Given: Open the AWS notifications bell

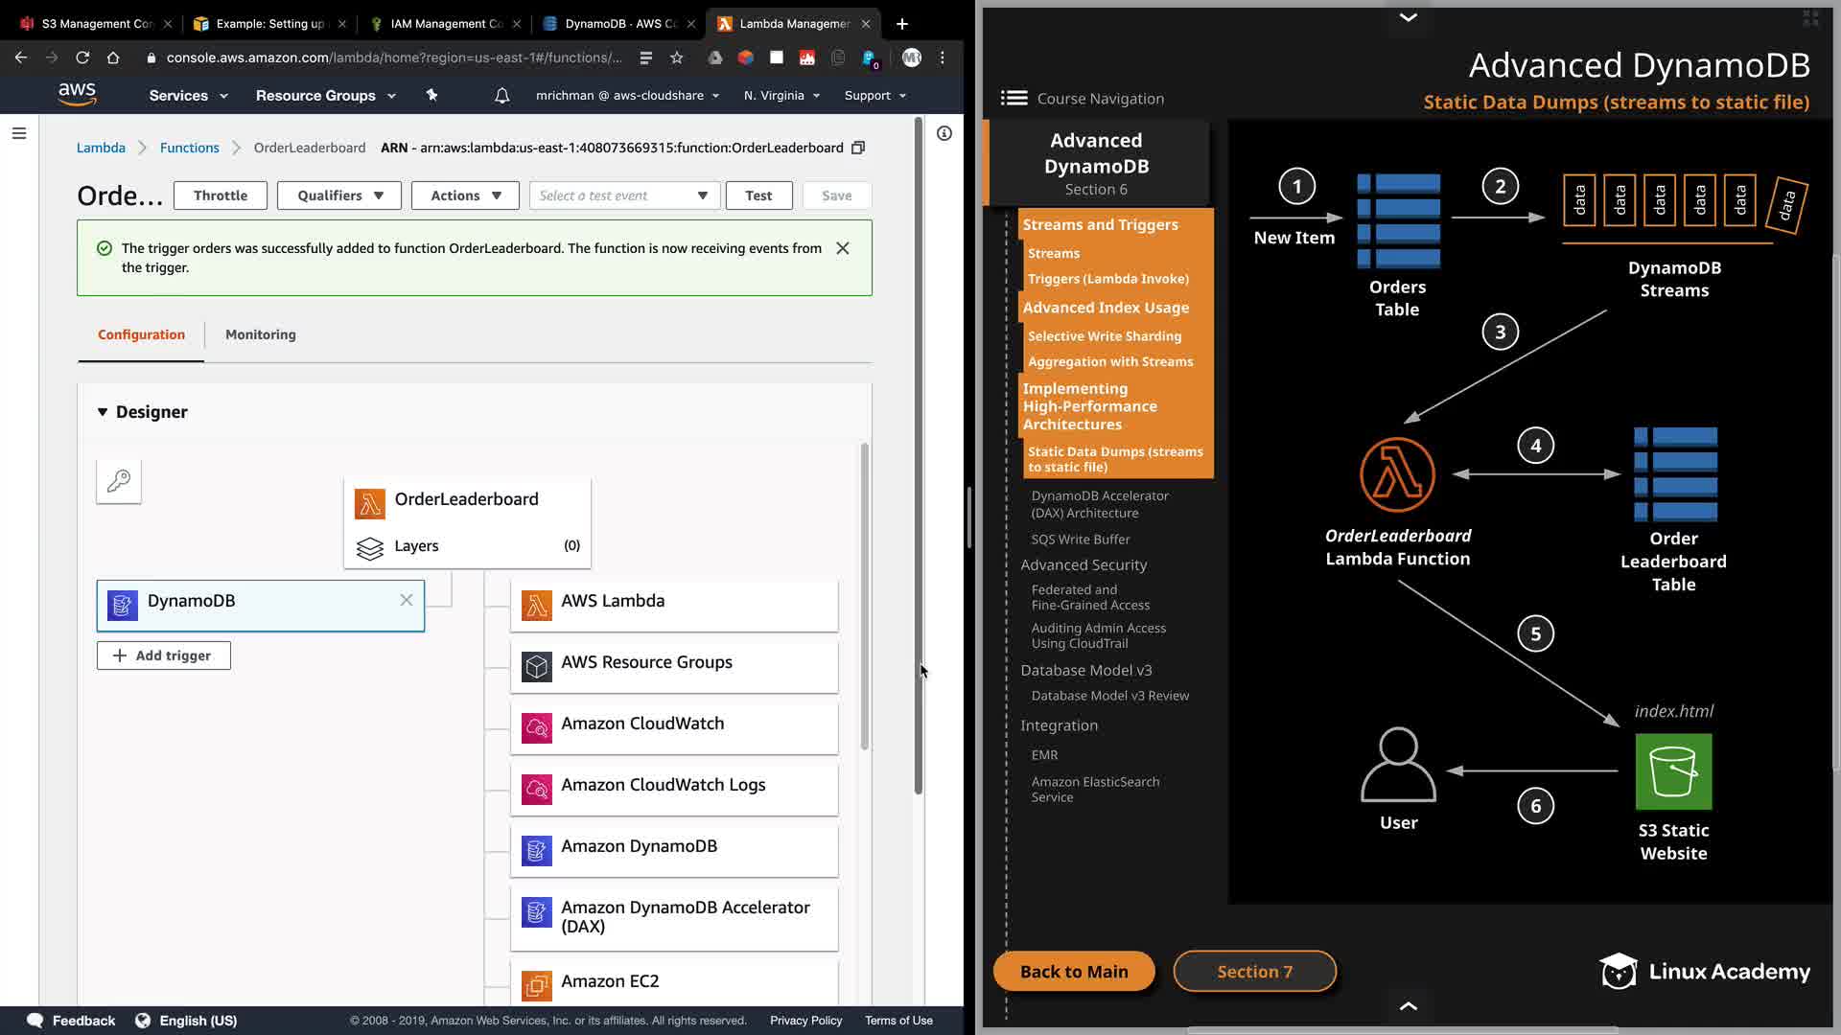Looking at the screenshot, I should 501,96.
